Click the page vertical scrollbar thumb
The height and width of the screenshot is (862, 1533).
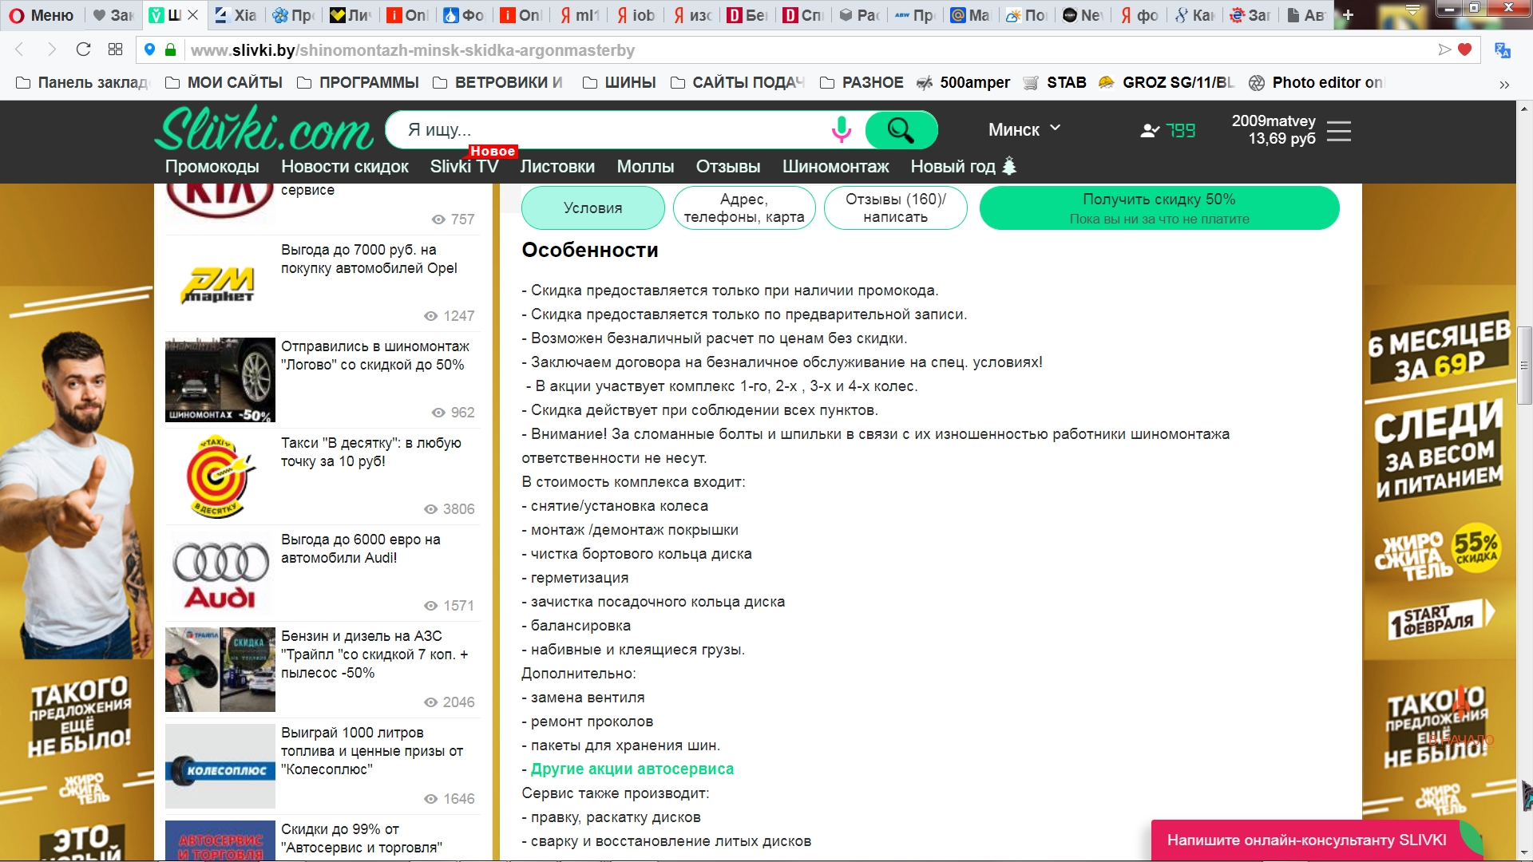click(1524, 365)
